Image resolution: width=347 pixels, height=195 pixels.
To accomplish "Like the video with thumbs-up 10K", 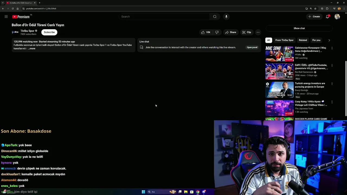I will [x=206, y=32].
